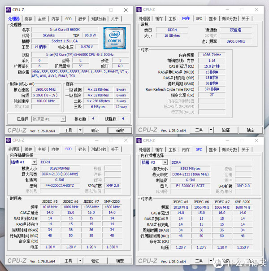Click core speed value 3900.00 MHz
This screenshot has height=271, width=269.
click(x=46, y=89)
